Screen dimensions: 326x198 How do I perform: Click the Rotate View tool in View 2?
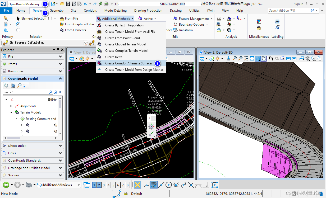[x=258, y=59]
